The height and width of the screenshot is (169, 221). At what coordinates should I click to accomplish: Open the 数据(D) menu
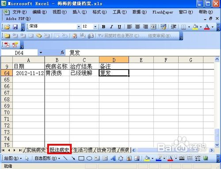(x=139, y=12)
